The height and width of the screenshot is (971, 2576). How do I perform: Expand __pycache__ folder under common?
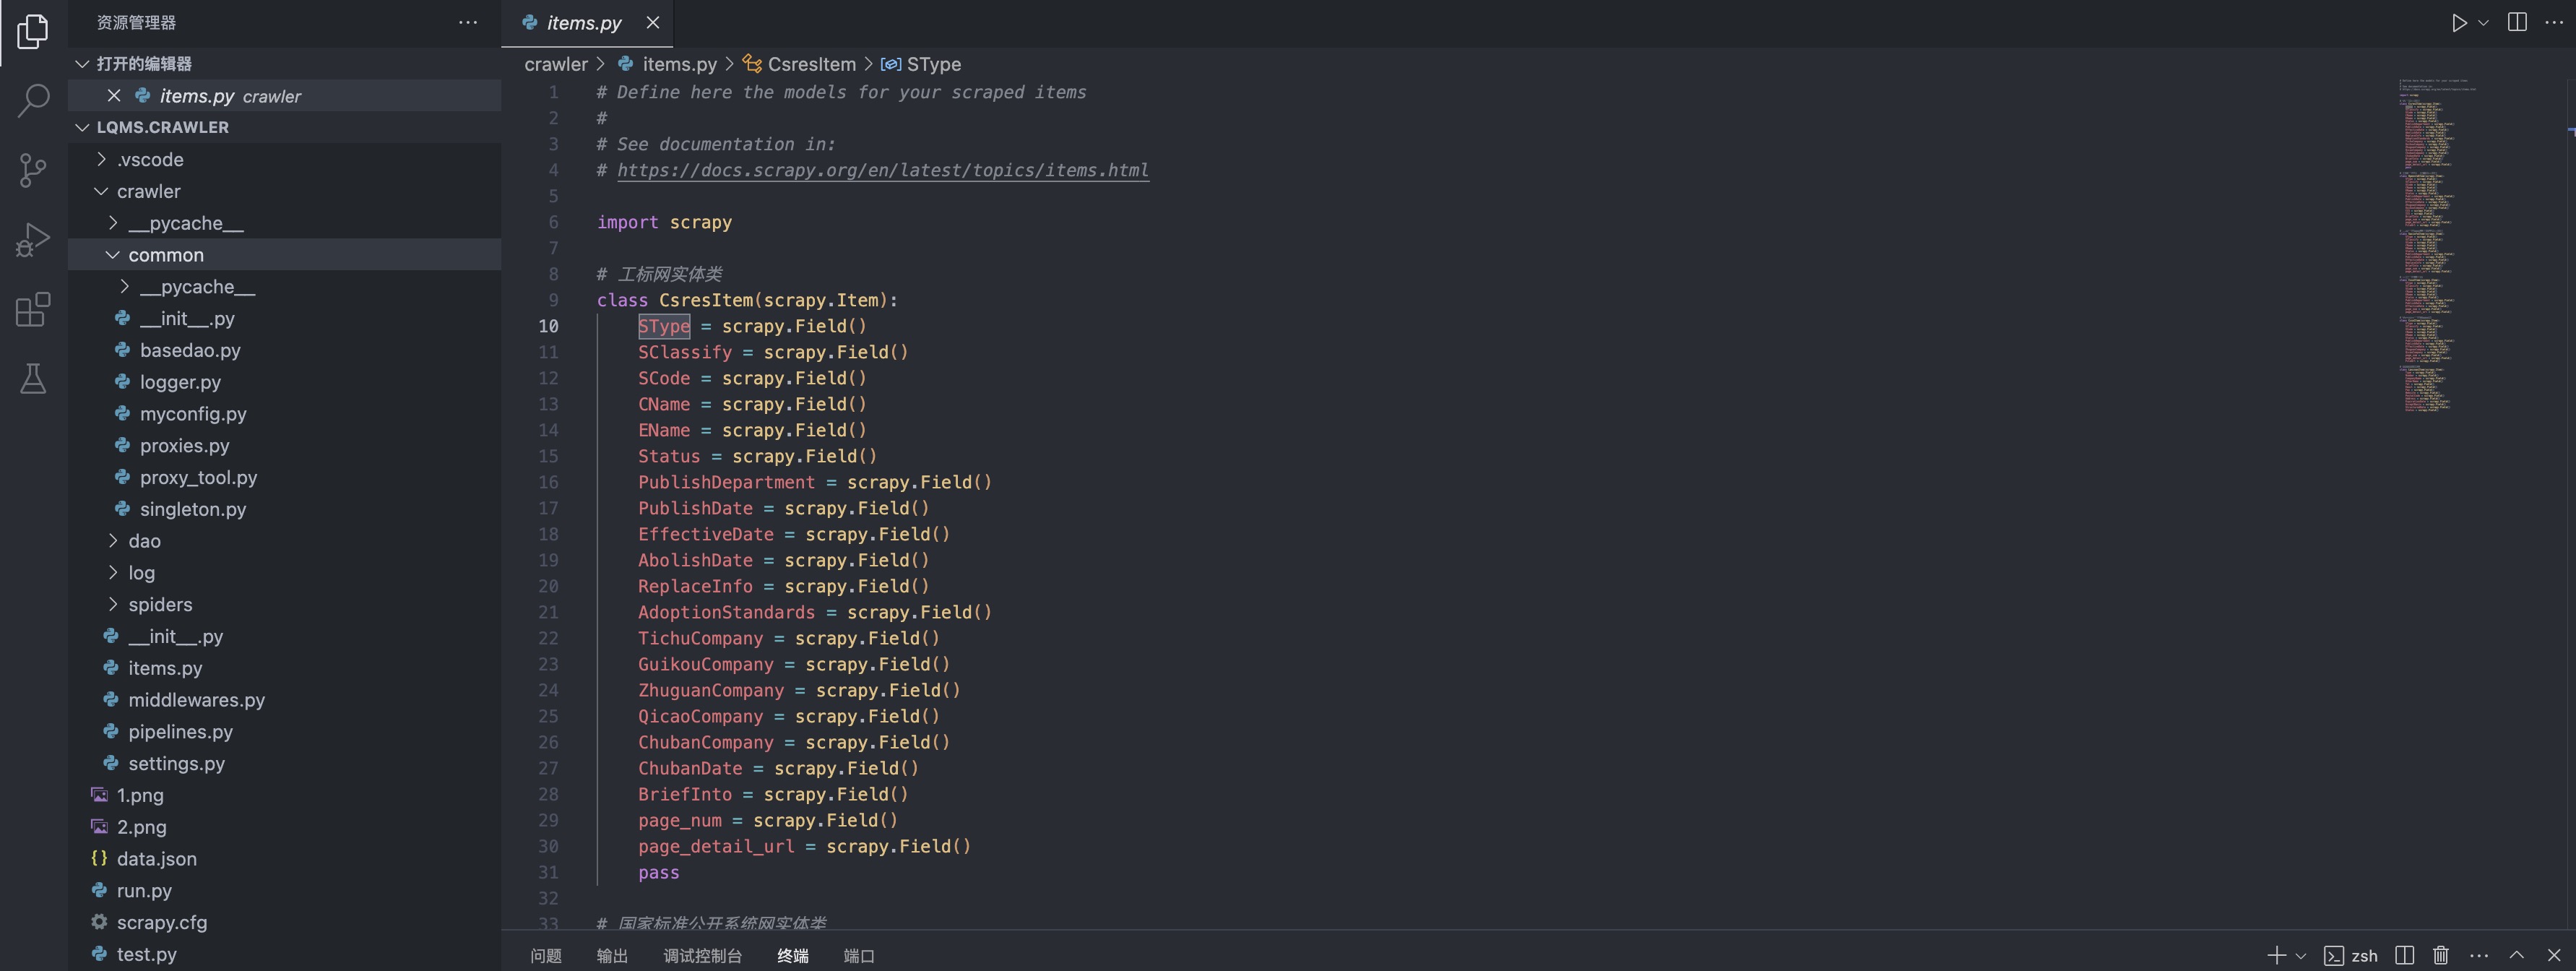[x=285, y=287]
